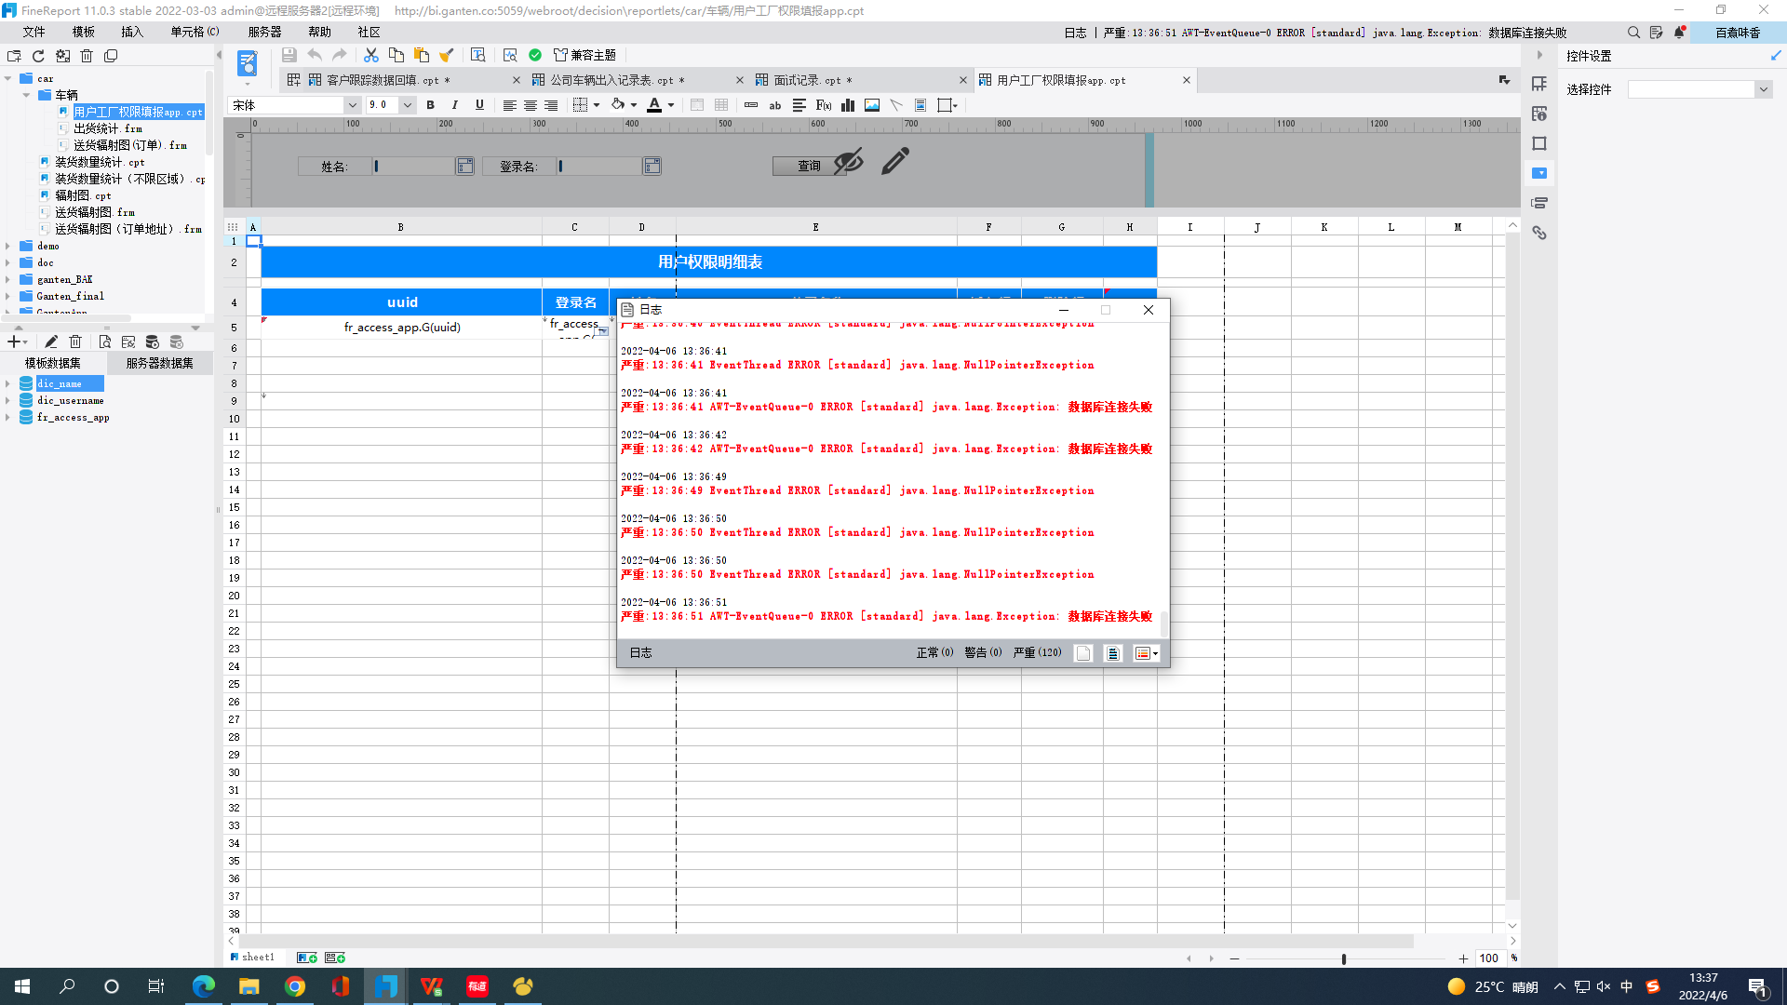Launch Chrome from the taskbar
The height and width of the screenshot is (1005, 1787).
(x=294, y=986)
